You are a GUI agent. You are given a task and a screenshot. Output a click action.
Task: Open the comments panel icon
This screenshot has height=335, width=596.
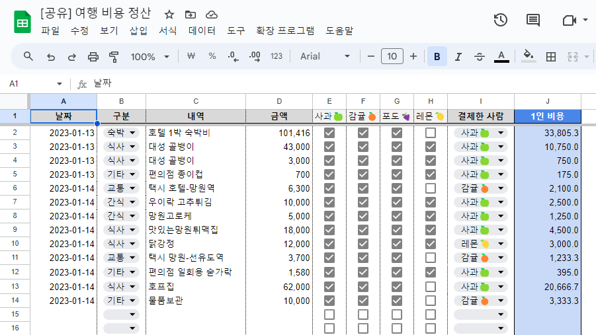[532, 20]
